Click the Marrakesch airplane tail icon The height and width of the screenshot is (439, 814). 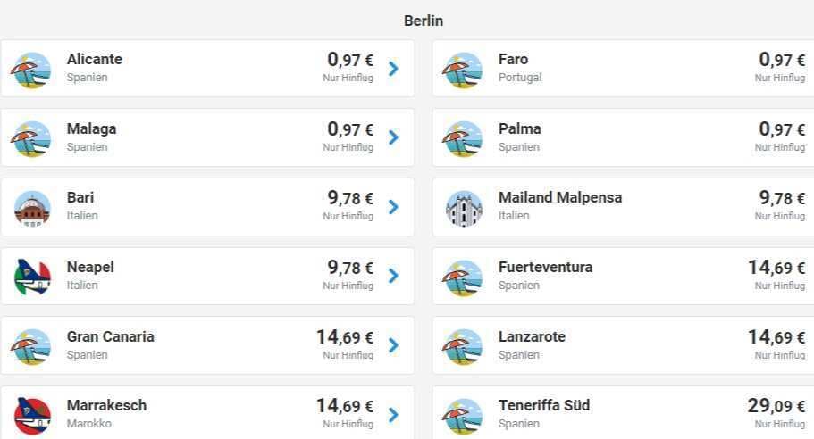(32, 416)
